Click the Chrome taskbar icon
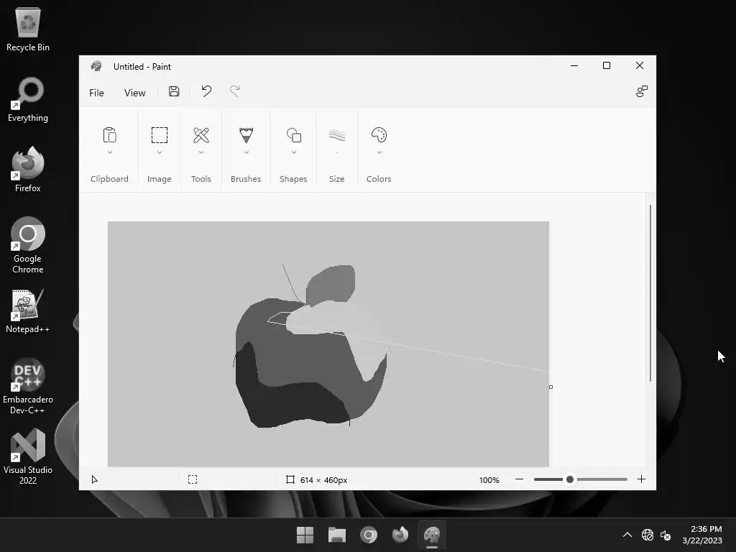This screenshot has height=552, width=736. click(369, 535)
